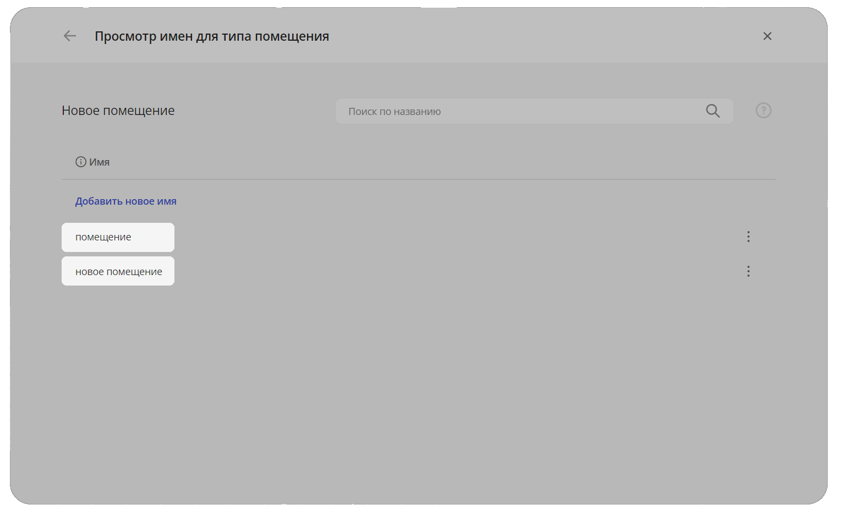842x510 pixels.
Task: Click the info icon next to Имя
Action: point(81,162)
